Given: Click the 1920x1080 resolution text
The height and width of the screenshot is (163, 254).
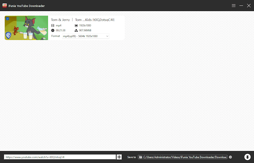Looking at the screenshot, I should point(85,26).
